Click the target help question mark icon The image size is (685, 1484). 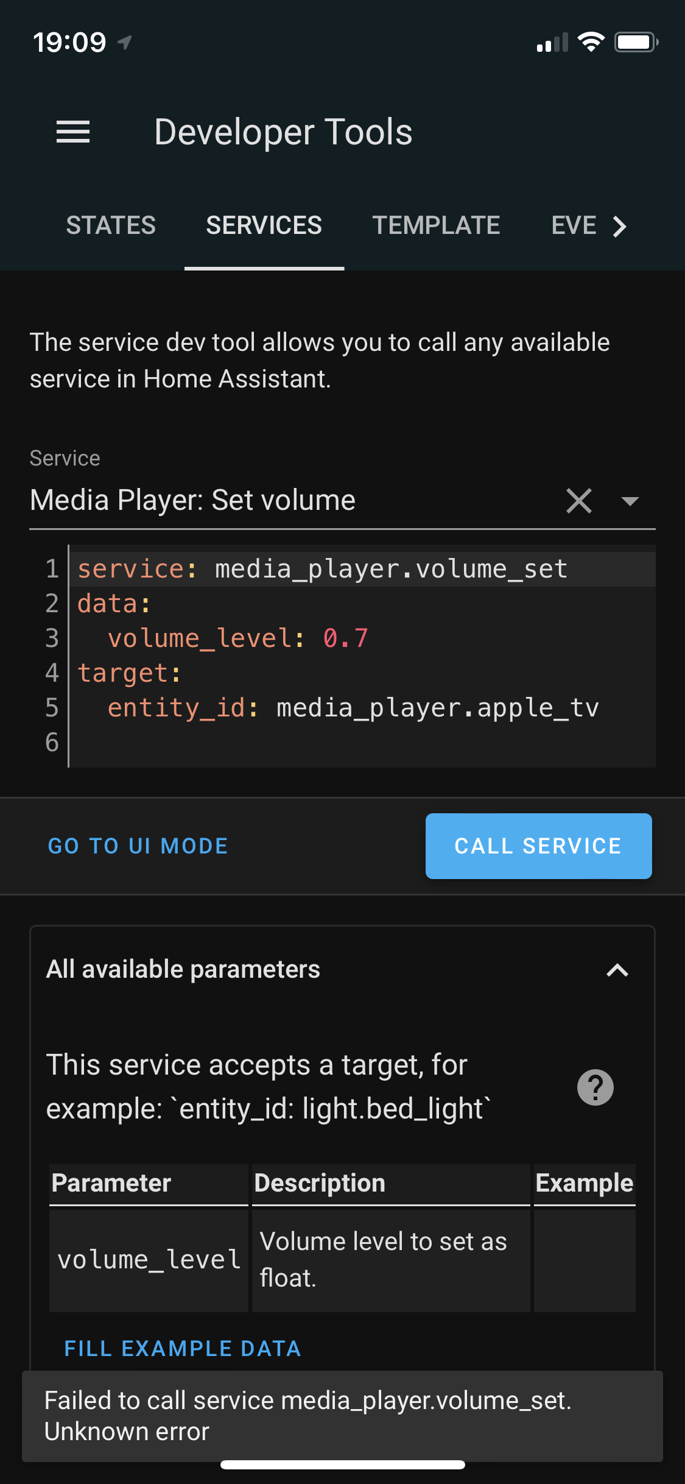pos(595,1086)
